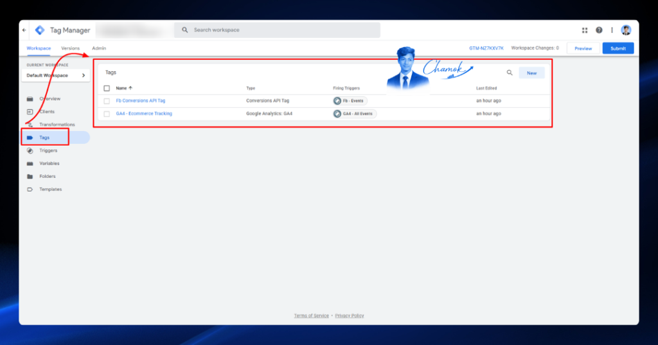The width and height of the screenshot is (658, 345).
Task: Switch to the Workspace tab
Action: pyautogui.click(x=39, y=48)
